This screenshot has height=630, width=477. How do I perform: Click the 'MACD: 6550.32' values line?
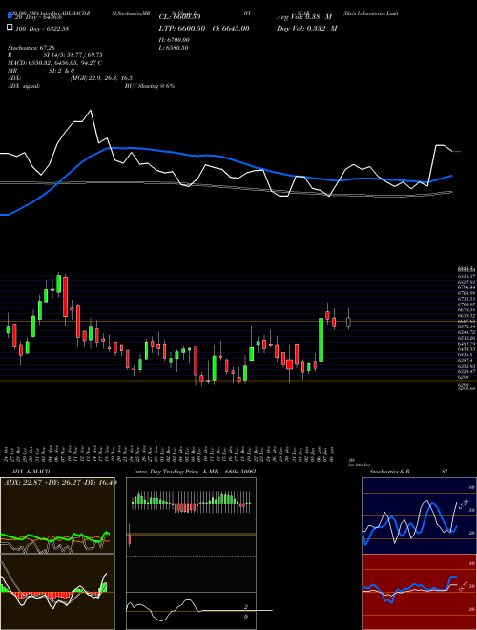[x=54, y=63]
